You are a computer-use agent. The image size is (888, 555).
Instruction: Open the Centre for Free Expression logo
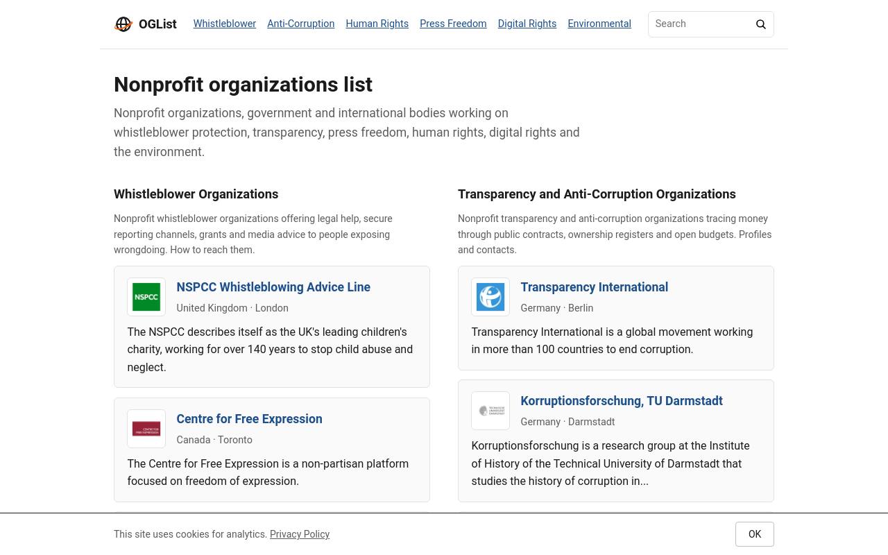[x=146, y=429]
